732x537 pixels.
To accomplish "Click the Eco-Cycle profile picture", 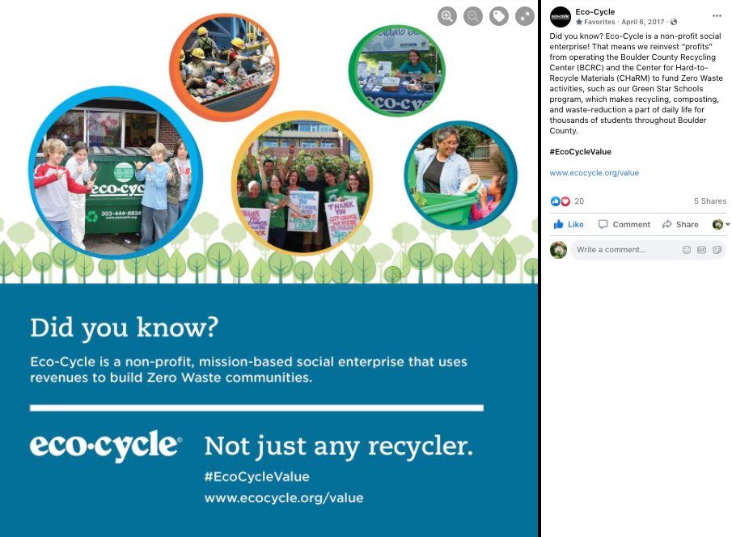I will point(561,17).
